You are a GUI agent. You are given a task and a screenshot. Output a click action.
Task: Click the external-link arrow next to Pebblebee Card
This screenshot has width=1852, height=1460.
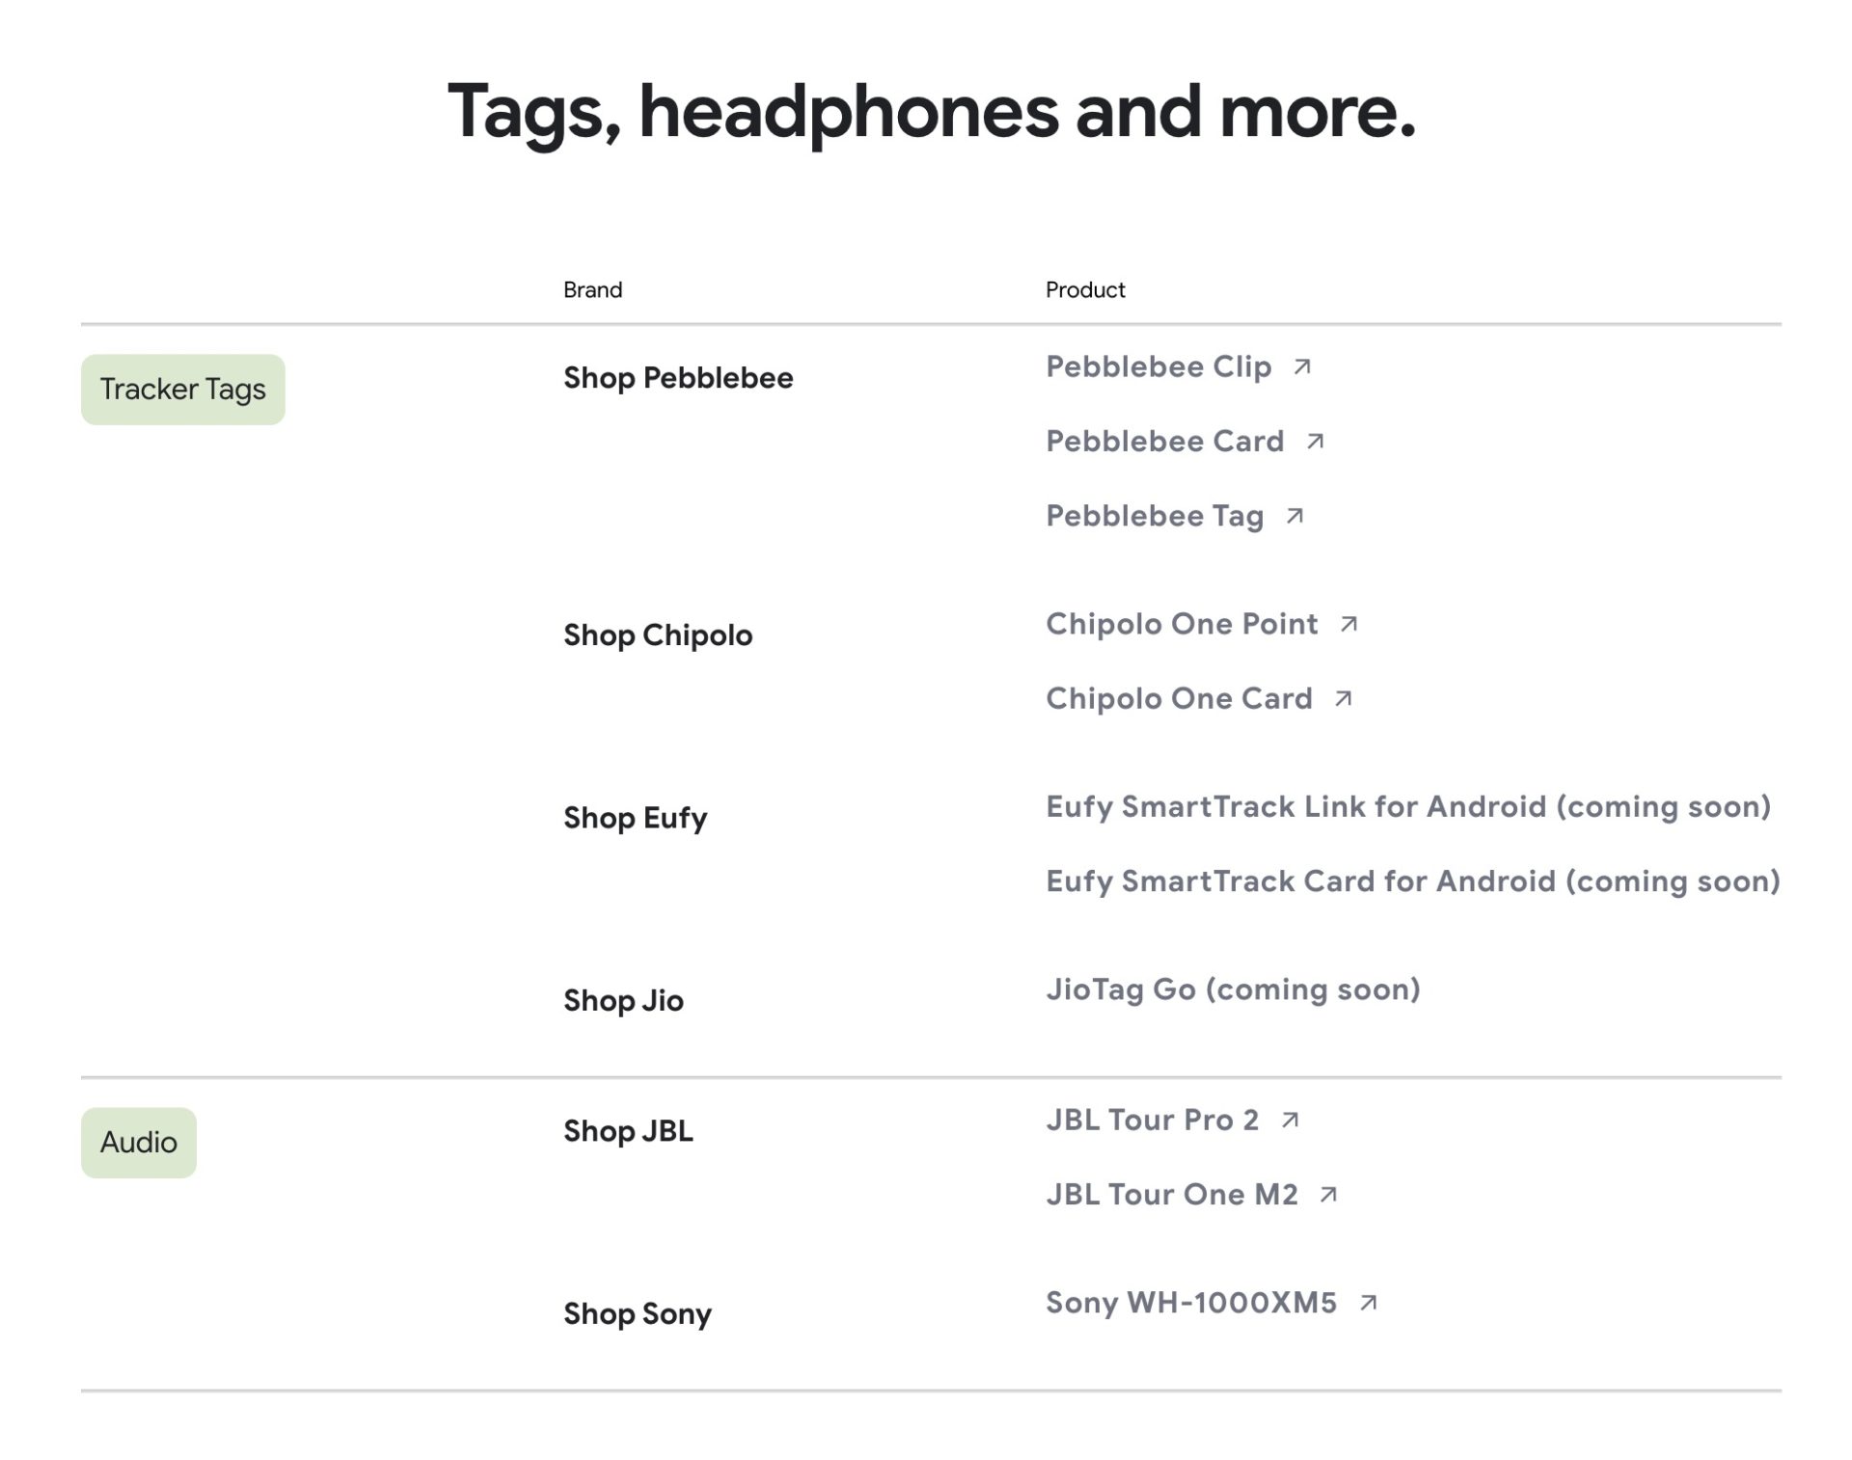point(1315,442)
